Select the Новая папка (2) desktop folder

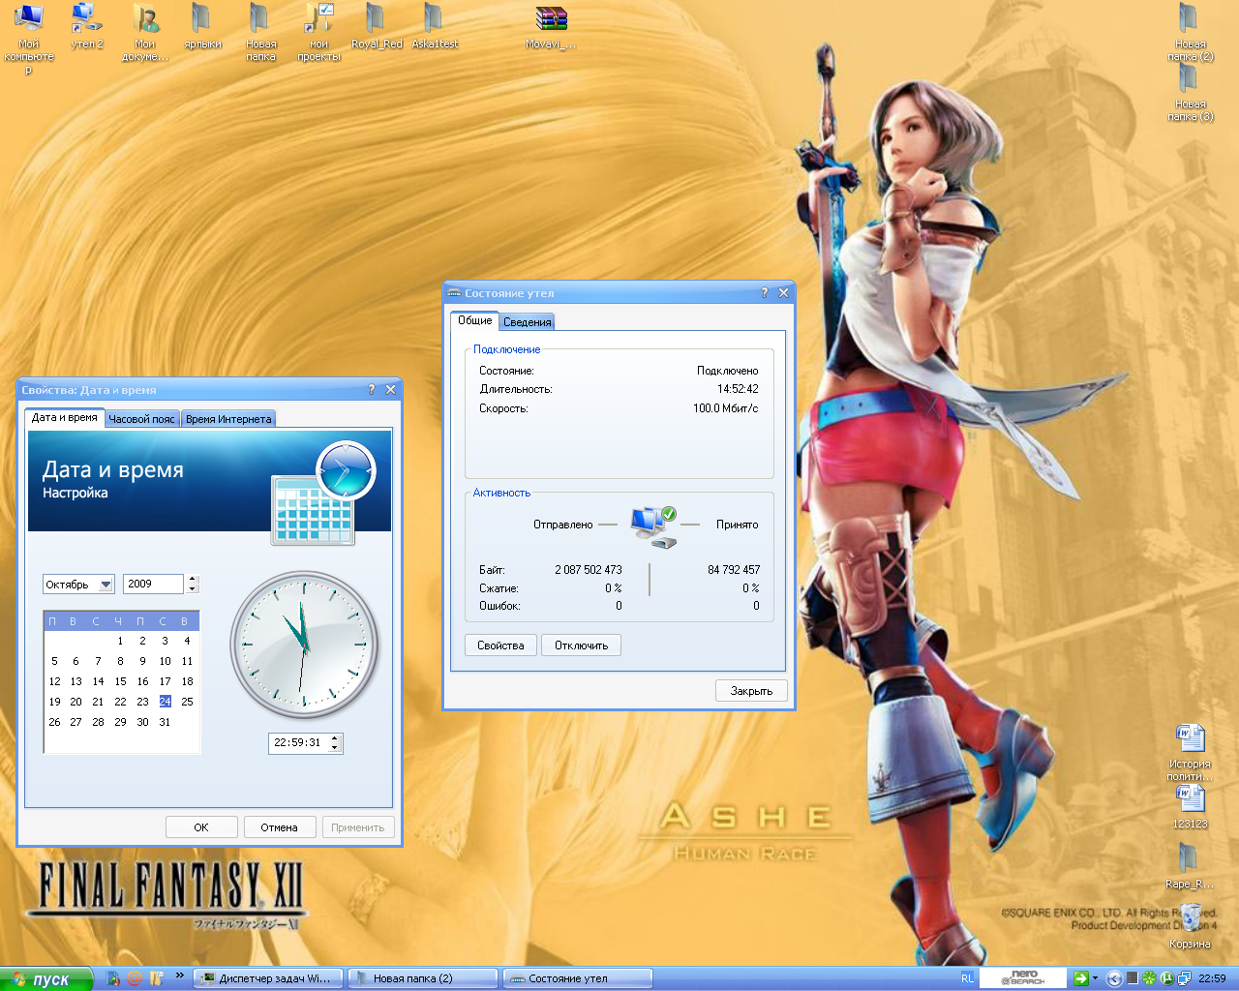click(1189, 19)
